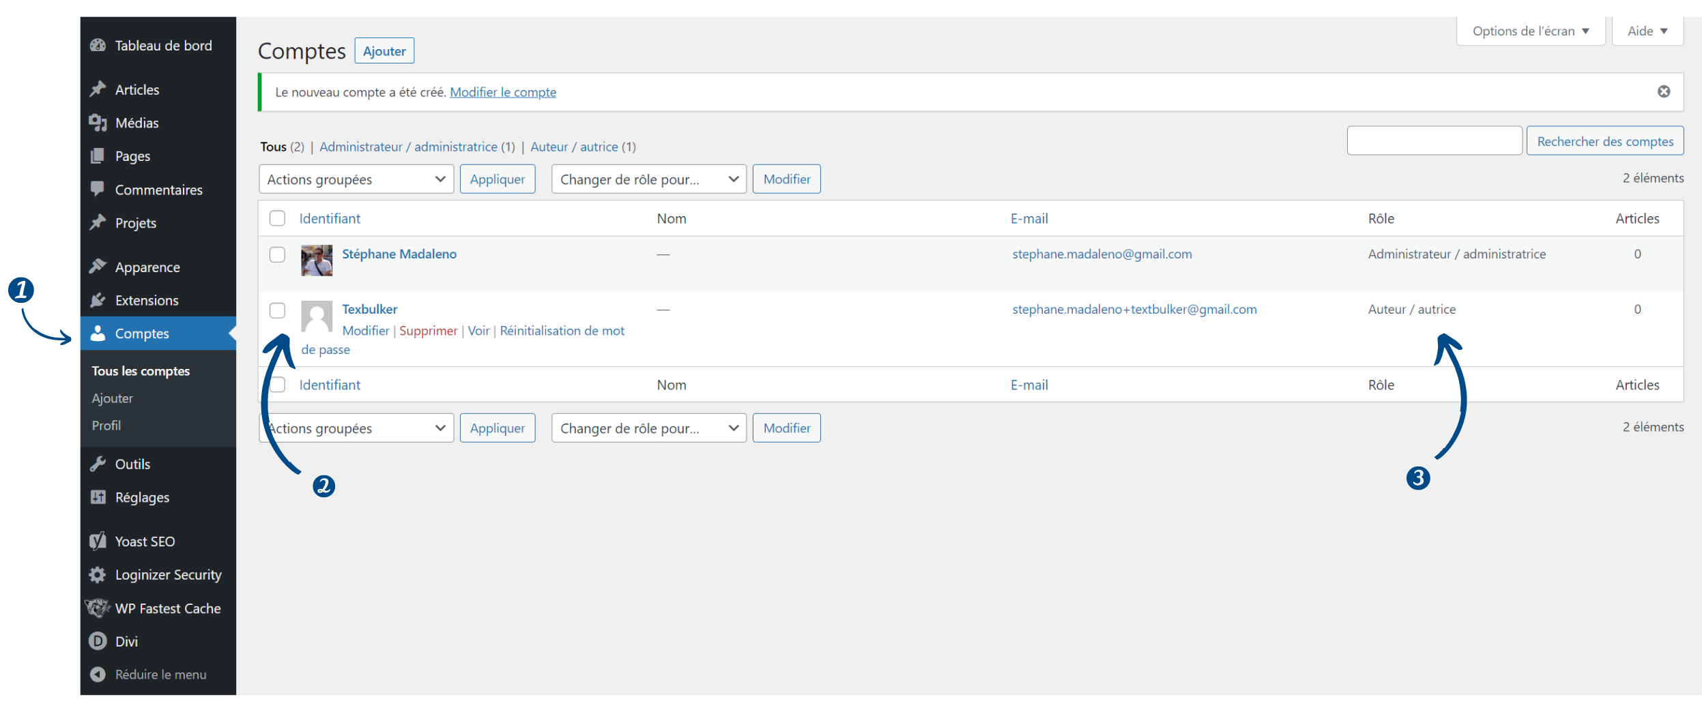Filter accounts by Auteur / autrice

pyautogui.click(x=575, y=146)
